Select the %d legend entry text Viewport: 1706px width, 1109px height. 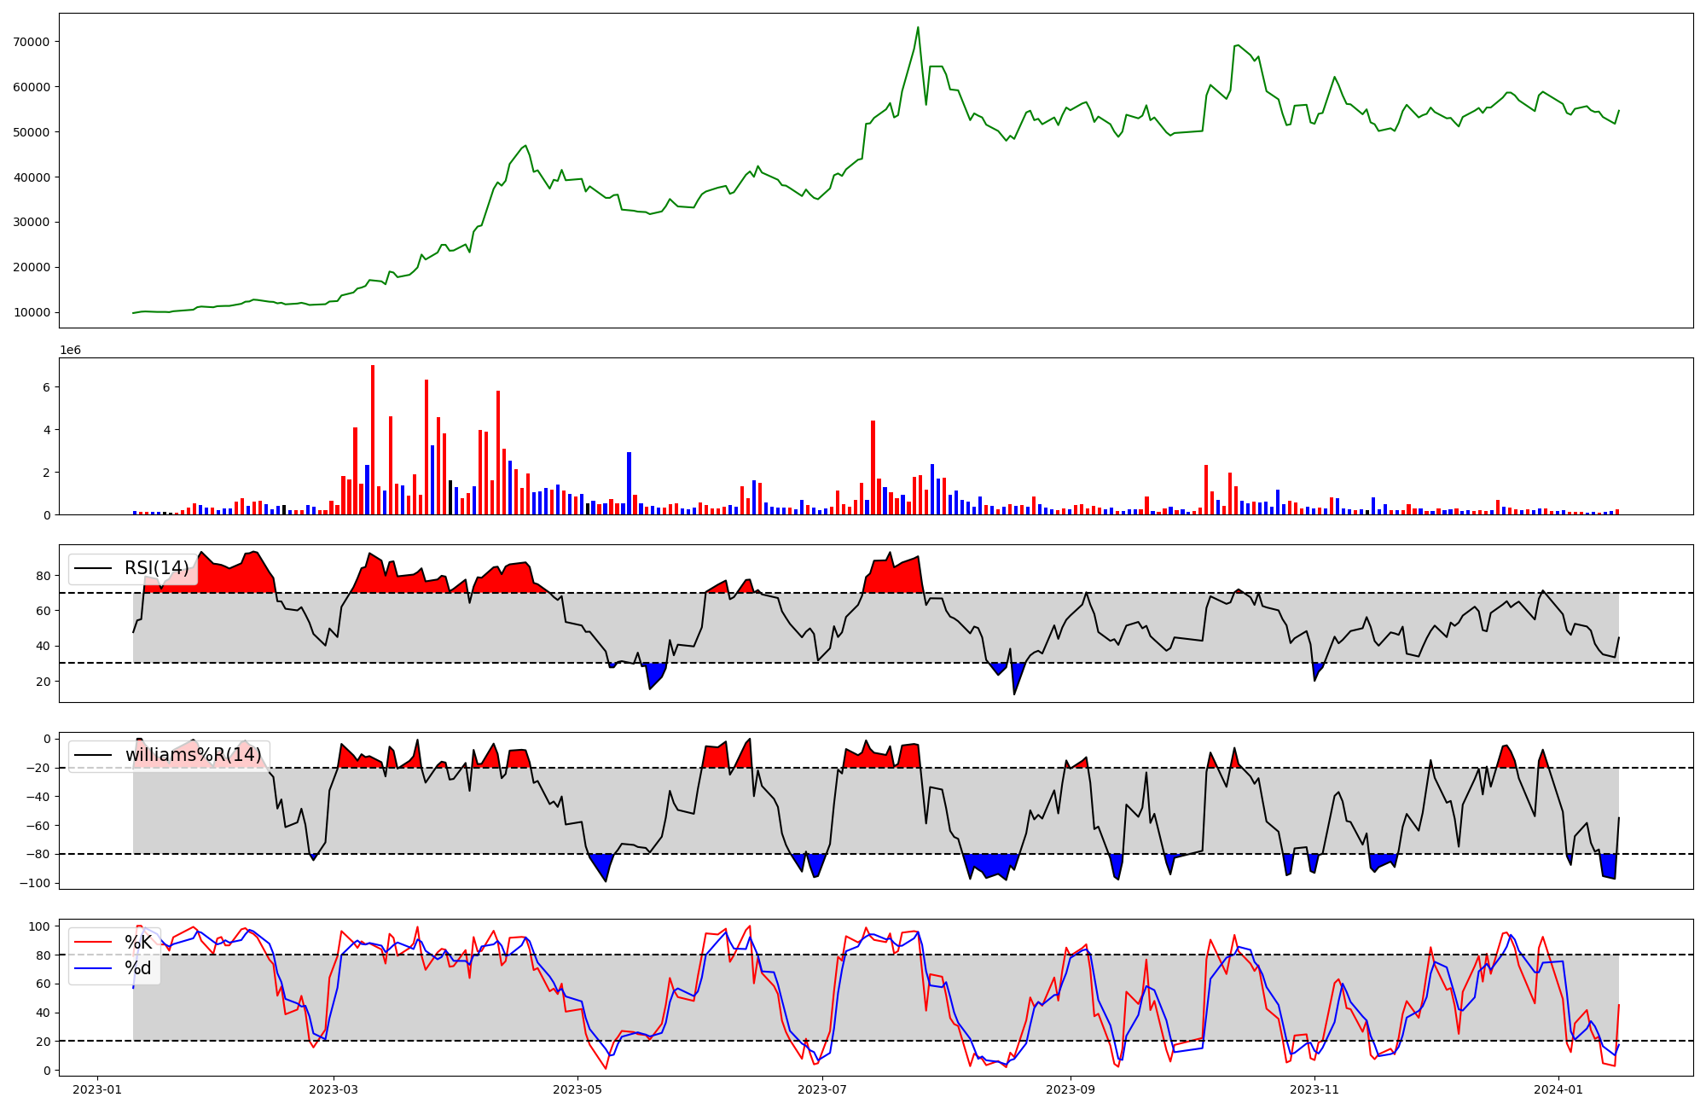click(x=138, y=968)
